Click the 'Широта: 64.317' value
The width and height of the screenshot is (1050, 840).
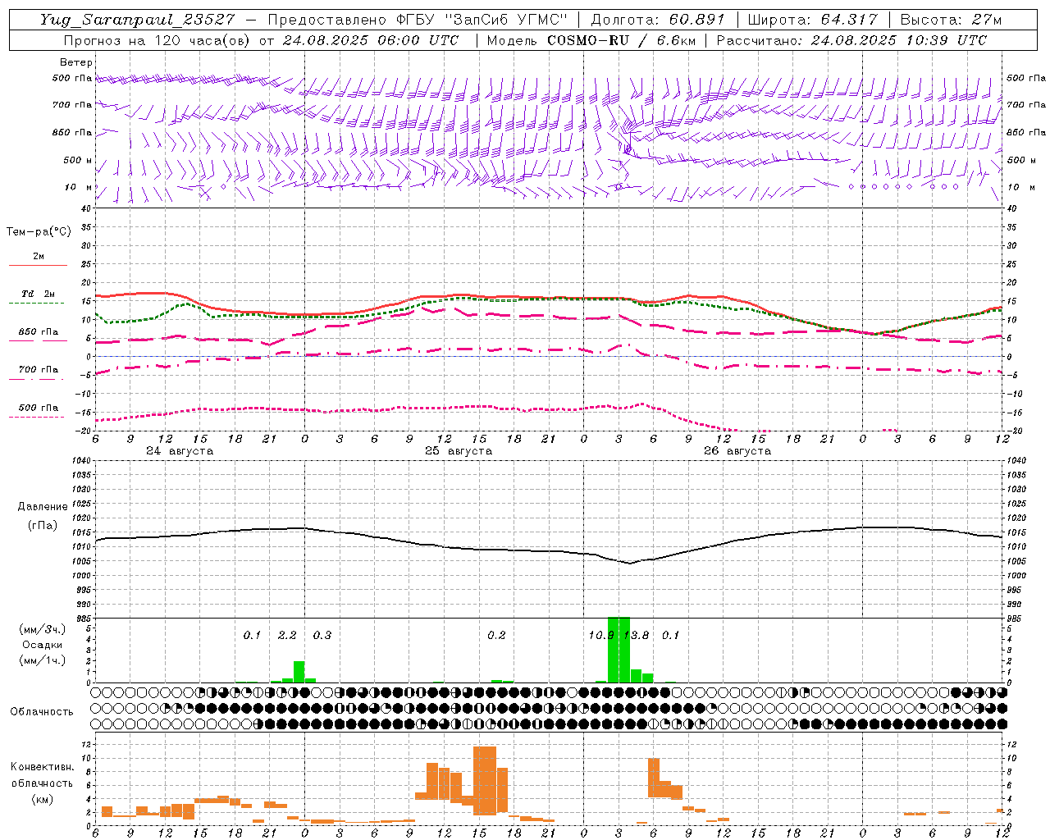(x=812, y=20)
